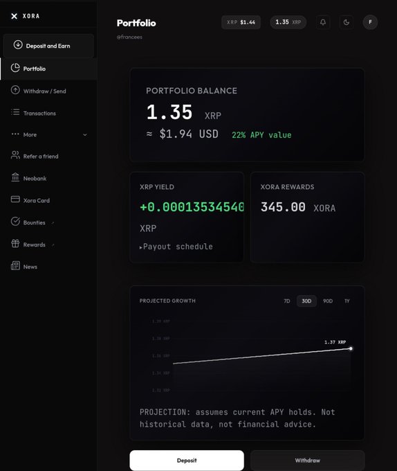Expand the Payout schedule disclosure
The image size is (397, 471).
click(x=176, y=247)
